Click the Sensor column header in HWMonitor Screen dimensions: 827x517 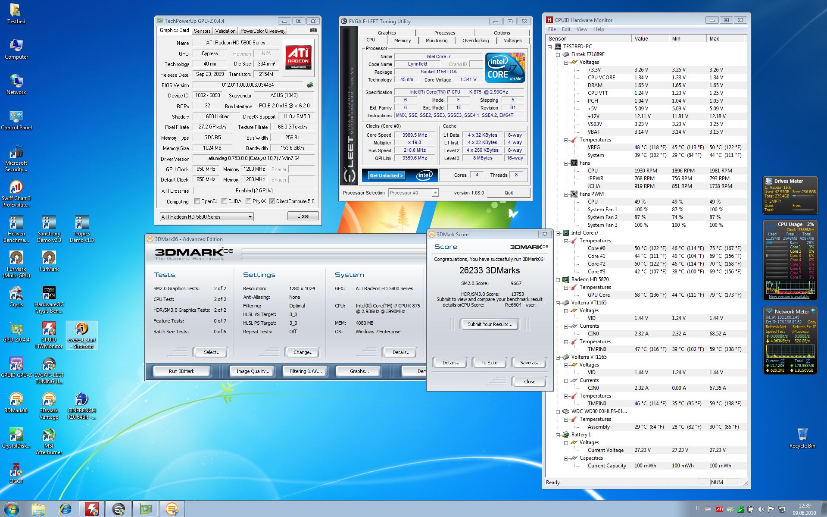589,39
